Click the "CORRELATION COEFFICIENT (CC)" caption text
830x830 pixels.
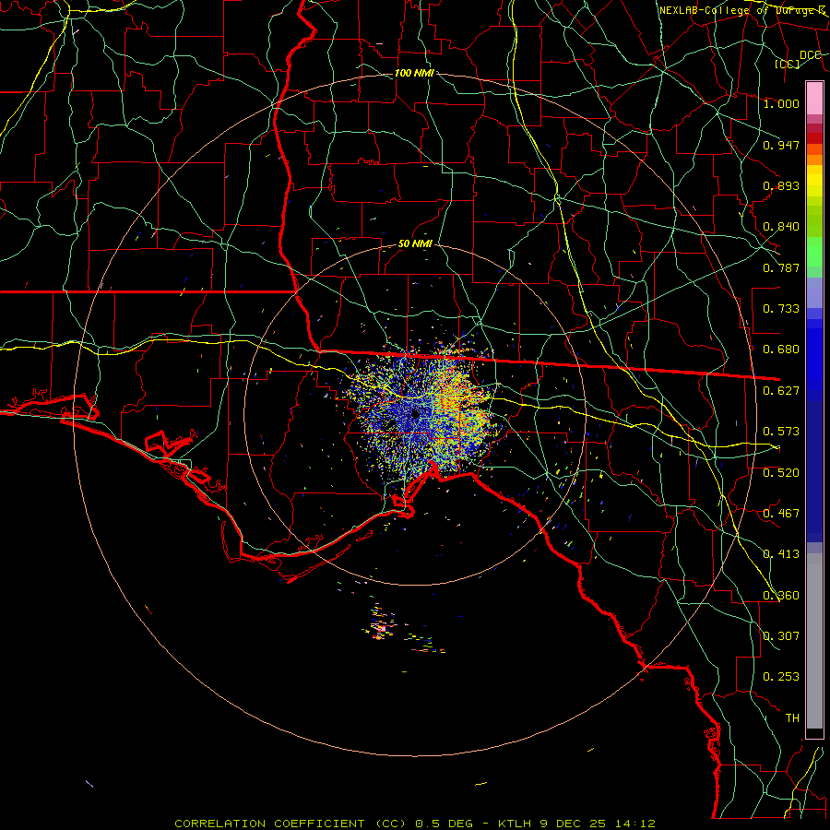(x=290, y=824)
